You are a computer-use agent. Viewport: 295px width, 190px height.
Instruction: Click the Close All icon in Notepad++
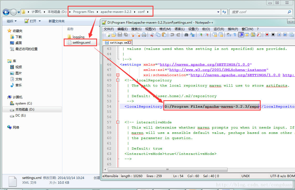(138, 35)
